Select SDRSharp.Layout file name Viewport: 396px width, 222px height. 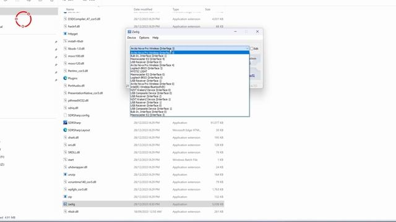(79, 130)
